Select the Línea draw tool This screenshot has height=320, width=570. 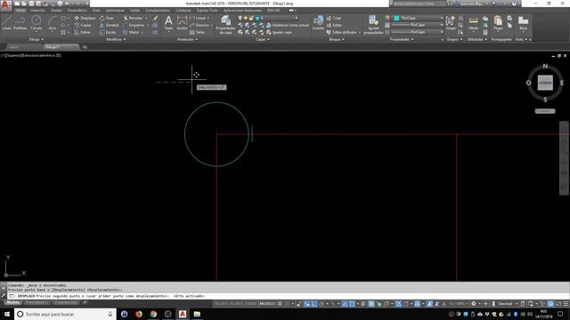click(6, 22)
